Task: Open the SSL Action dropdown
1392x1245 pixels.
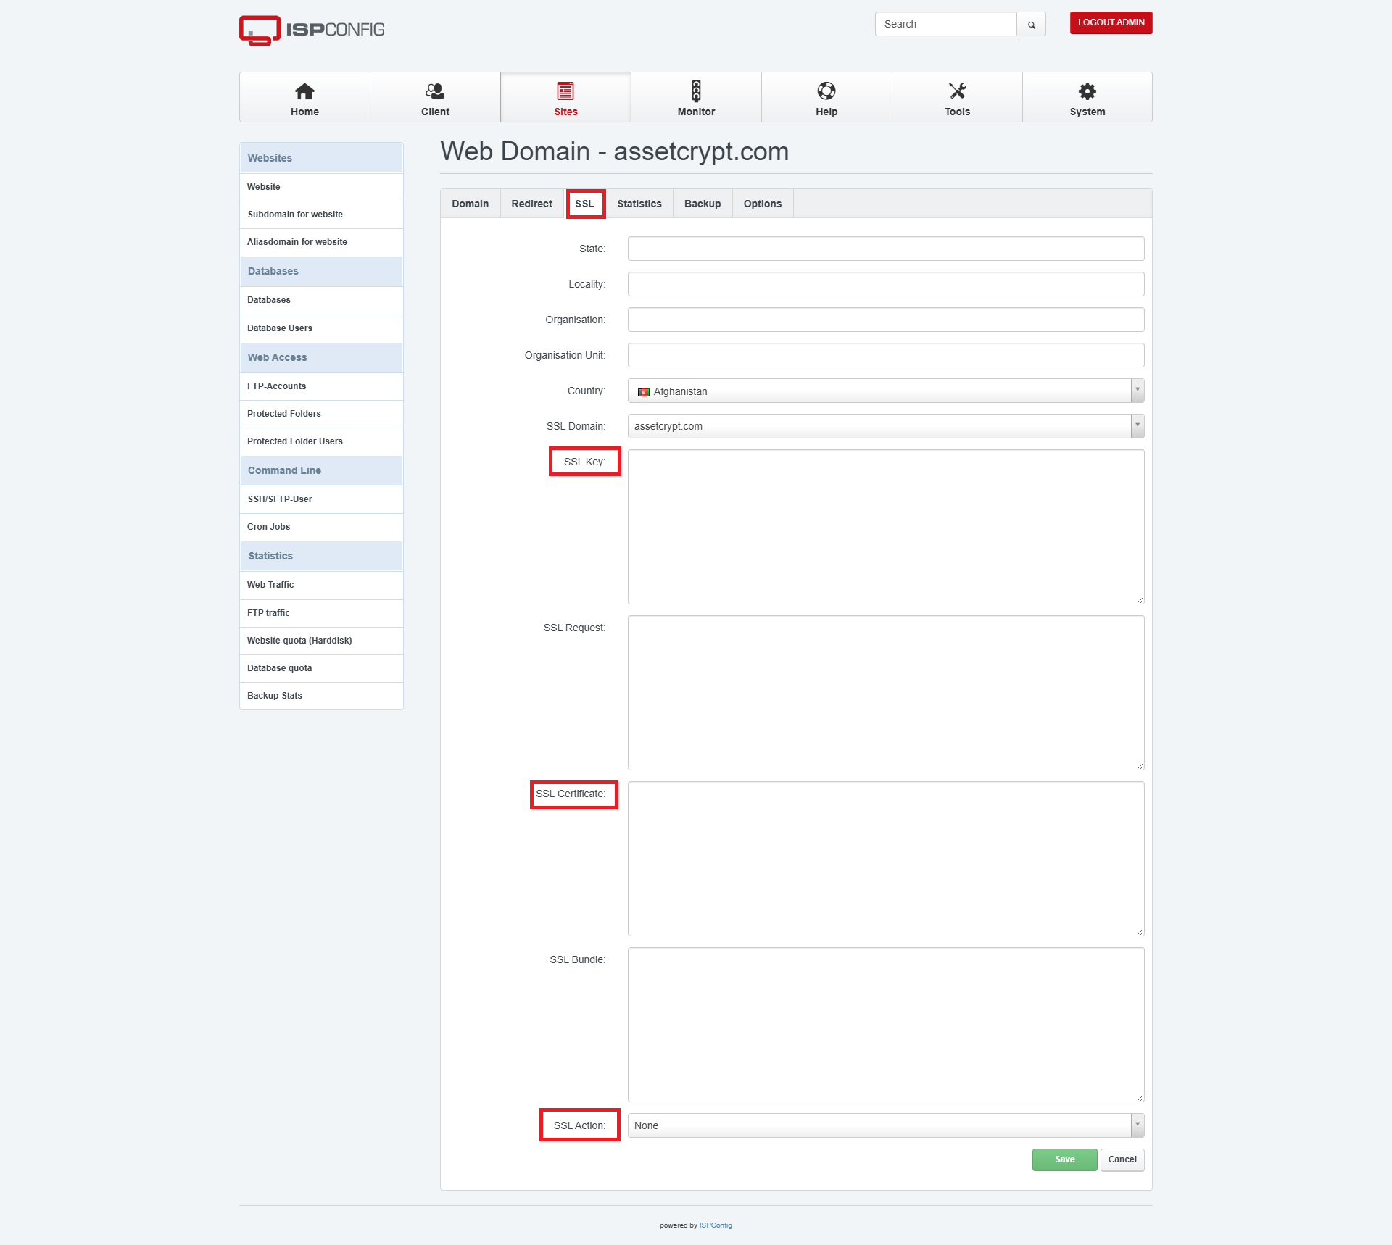Action: tap(886, 1125)
